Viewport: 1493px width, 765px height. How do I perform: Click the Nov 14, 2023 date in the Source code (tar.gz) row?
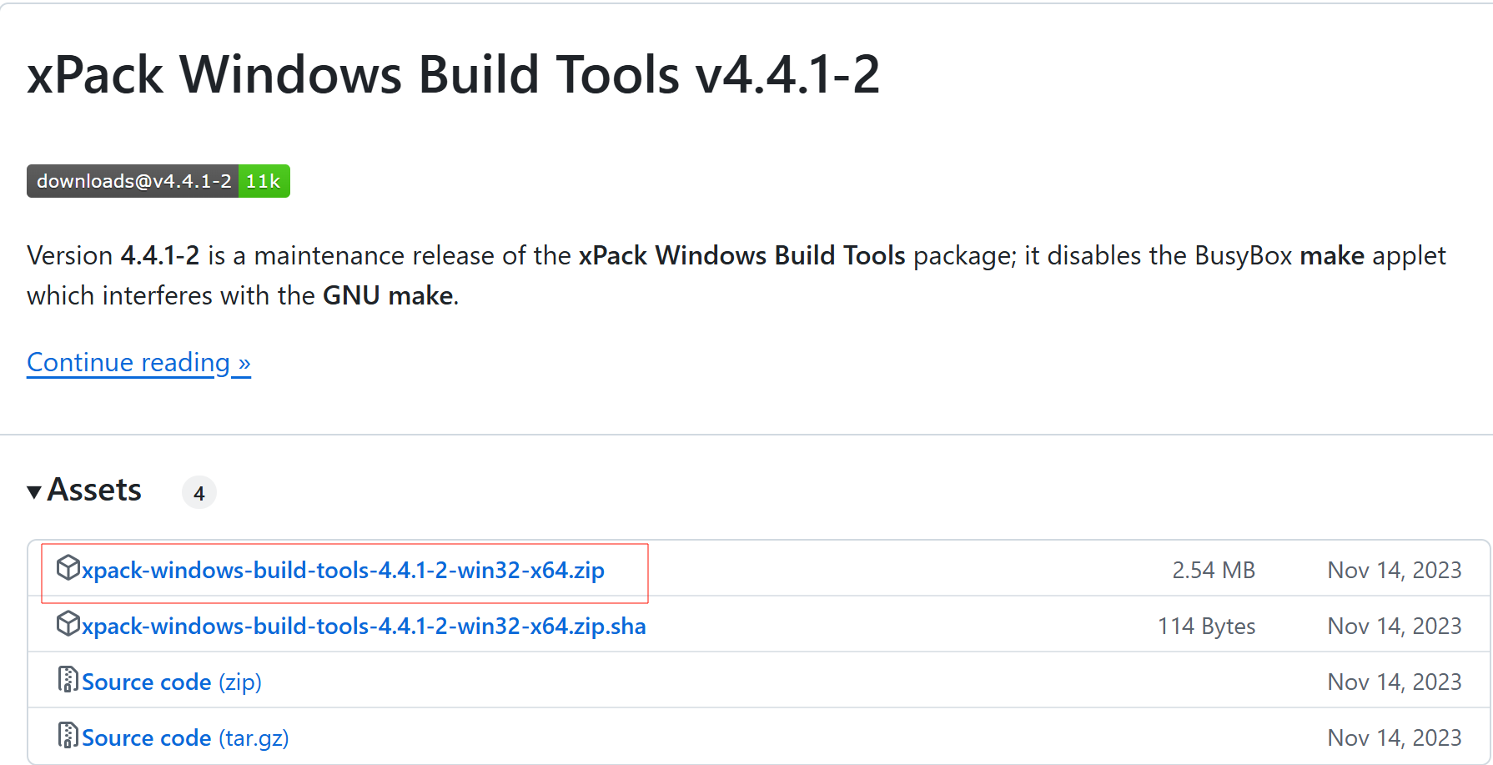pyautogui.click(x=1395, y=738)
